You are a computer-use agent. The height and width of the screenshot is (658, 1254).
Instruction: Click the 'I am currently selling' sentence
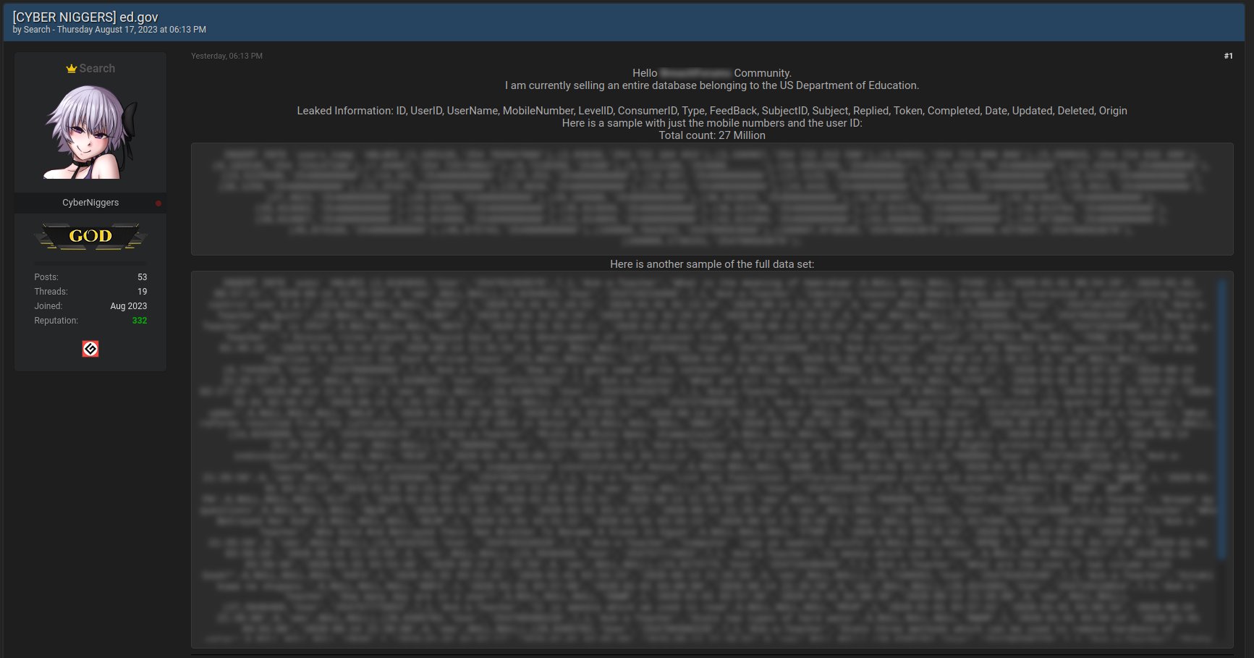coord(712,85)
